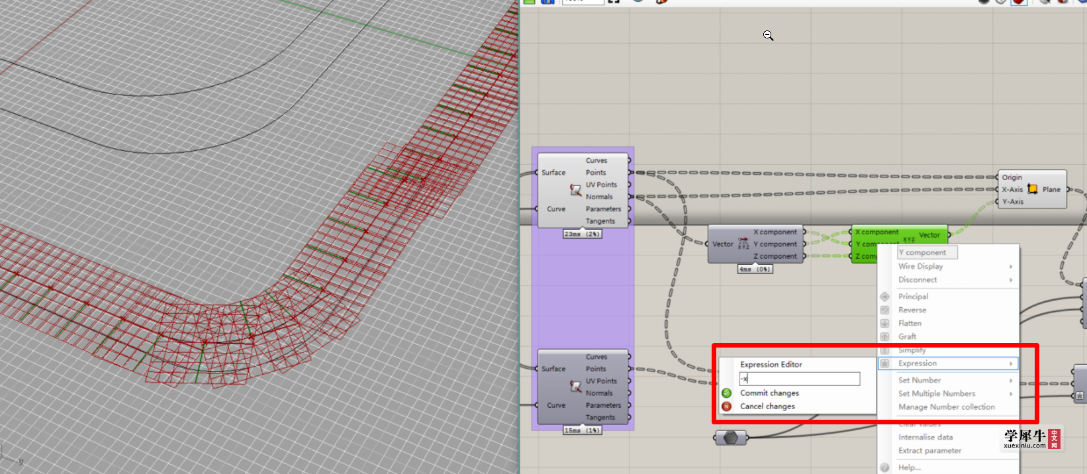This screenshot has height=474, width=1087.
Task: Click the green Commit changes checkmark icon
Action: tap(726, 393)
